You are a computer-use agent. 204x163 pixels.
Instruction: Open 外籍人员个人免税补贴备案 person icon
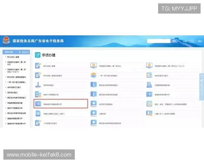pos(149,113)
